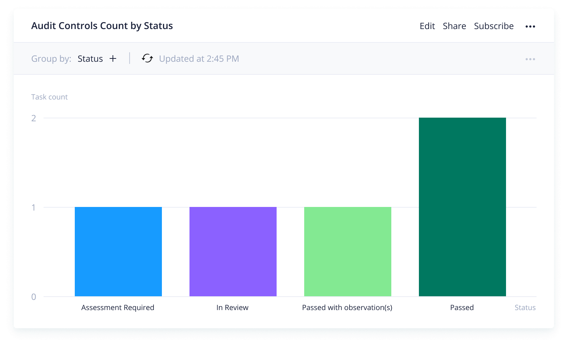Select the blue Assessment Required bar
The image size is (567, 346).
click(118, 252)
